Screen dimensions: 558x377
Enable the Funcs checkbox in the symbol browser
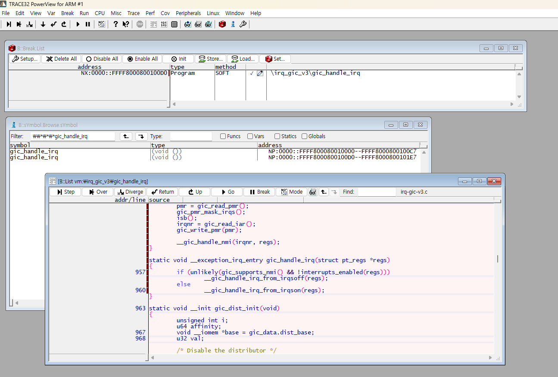[x=223, y=136]
